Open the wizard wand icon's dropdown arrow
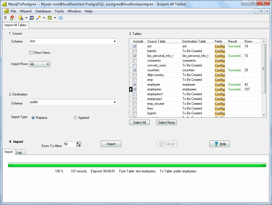 tap(44, 18)
